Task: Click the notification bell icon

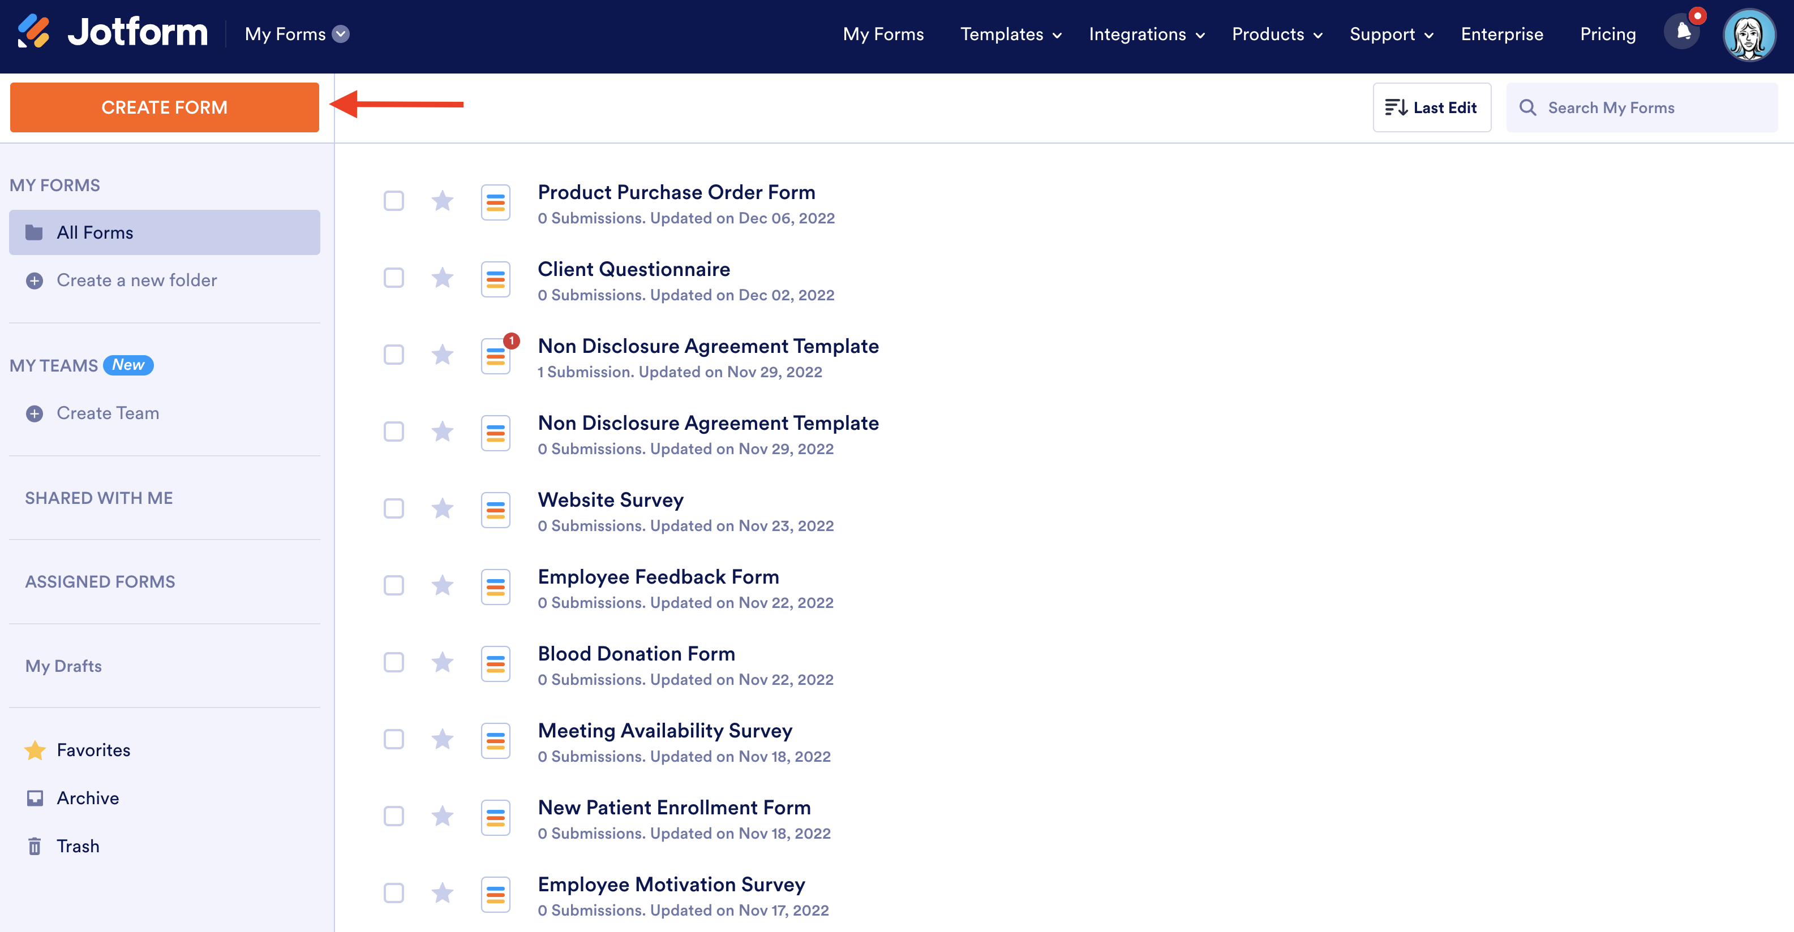Action: click(x=1683, y=32)
